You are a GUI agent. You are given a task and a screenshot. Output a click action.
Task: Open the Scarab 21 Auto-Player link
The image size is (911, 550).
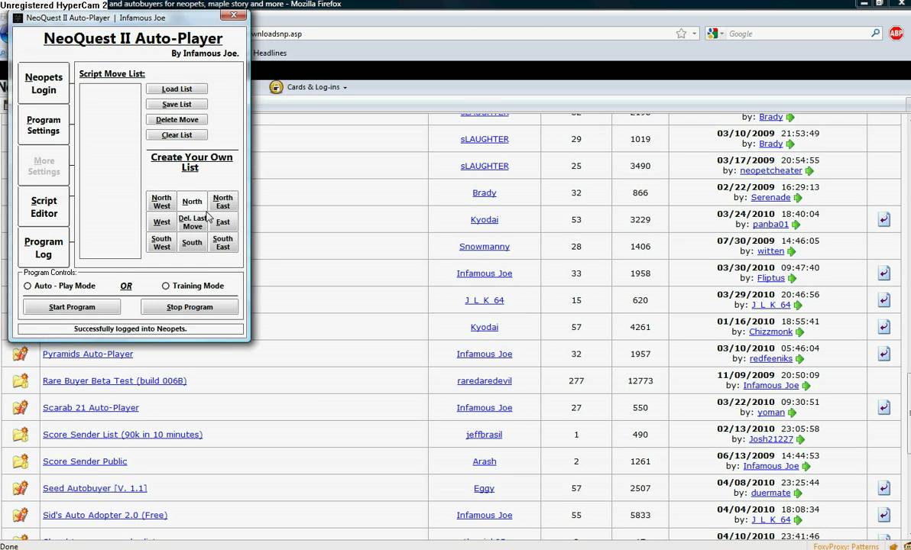91,408
